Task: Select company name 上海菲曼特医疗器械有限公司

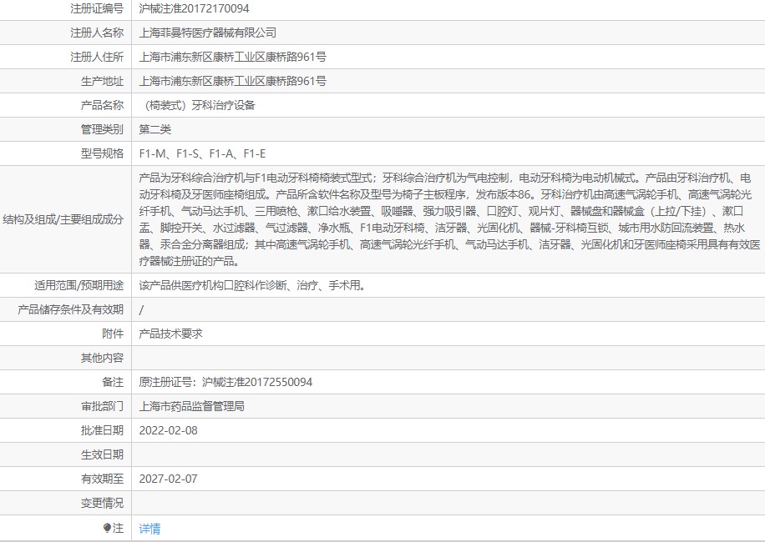Action: point(207,33)
